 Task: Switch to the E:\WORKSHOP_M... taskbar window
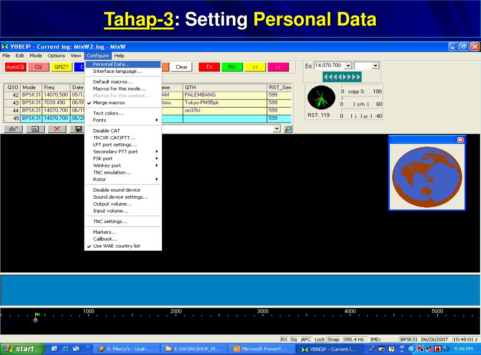[x=195, y=349]
